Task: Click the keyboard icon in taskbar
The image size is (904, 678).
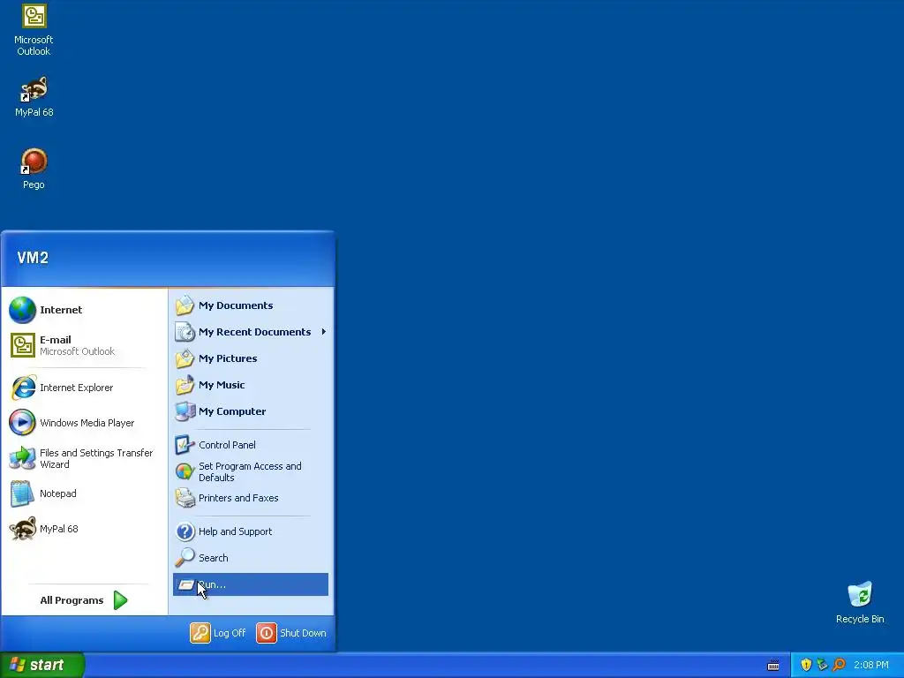Action: tap(773, 666)
